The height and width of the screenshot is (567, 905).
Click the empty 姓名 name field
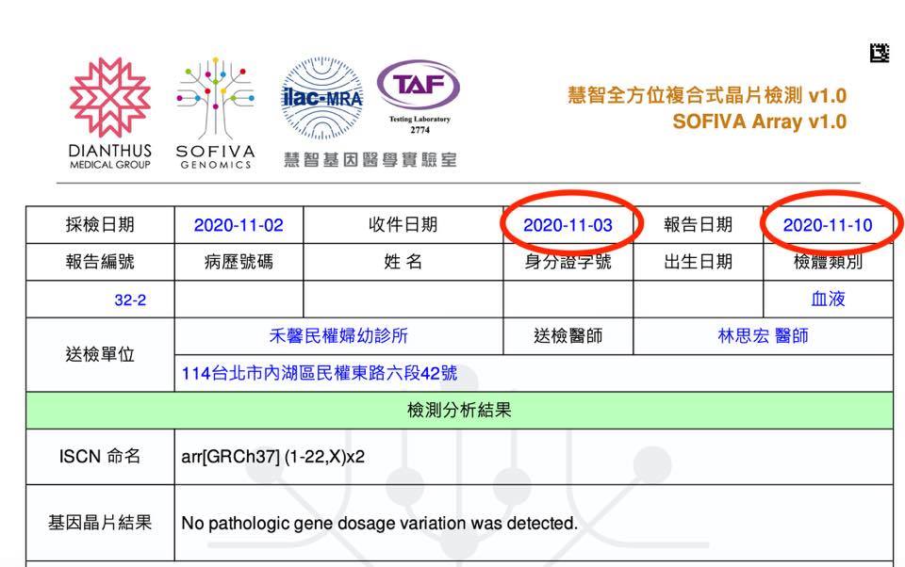tap(403, 300)
